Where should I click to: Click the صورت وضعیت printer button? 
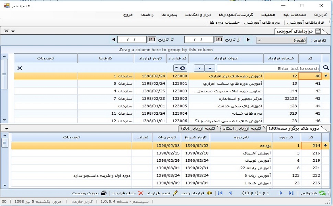[x=89, y=193]
